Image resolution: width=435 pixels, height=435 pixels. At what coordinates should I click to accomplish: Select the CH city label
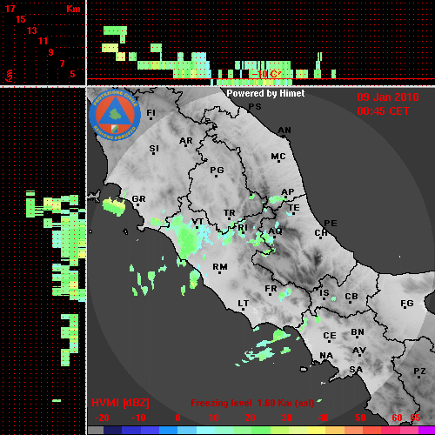click(x=321, y=233)
